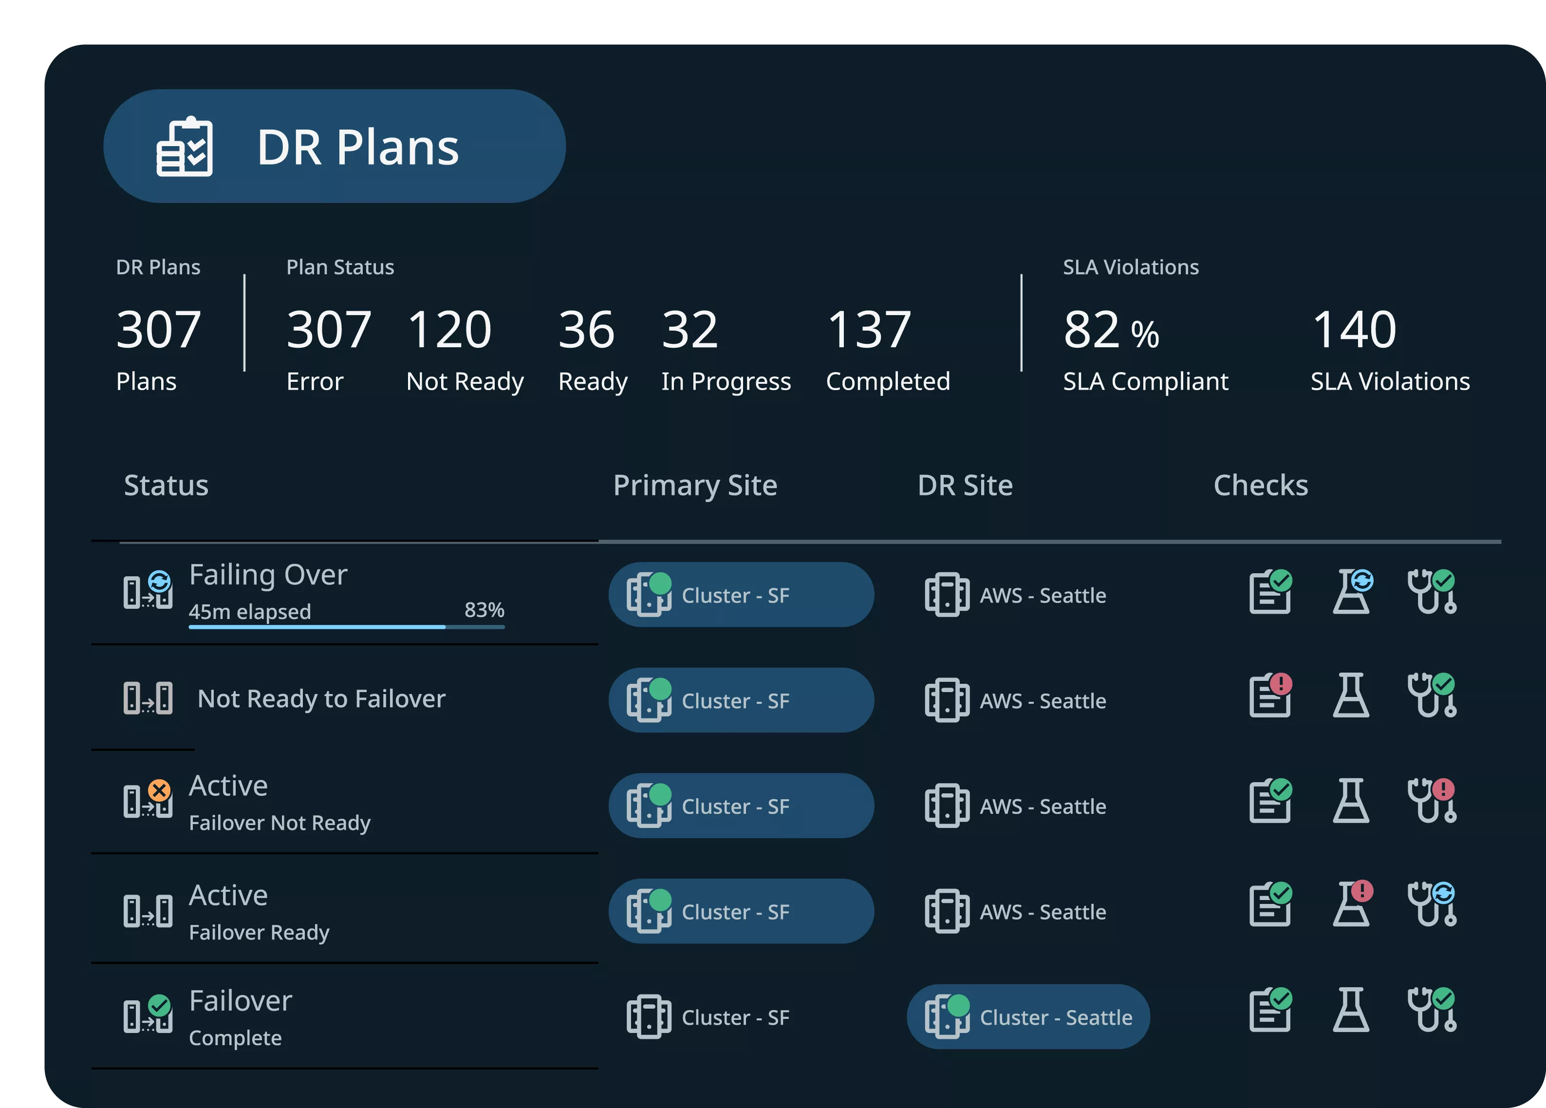Open flask test icon in Failover Complete row
The image size is (1546, 1108).
pos(1351,1010)
